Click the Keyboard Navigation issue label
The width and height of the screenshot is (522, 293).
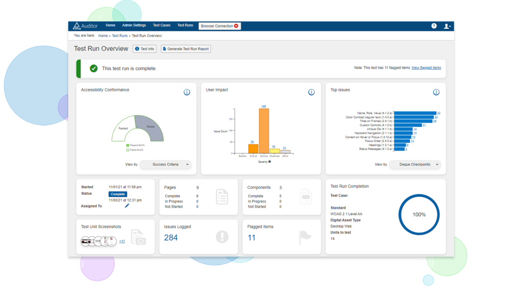pyautogui.click(x=373, y=133)
